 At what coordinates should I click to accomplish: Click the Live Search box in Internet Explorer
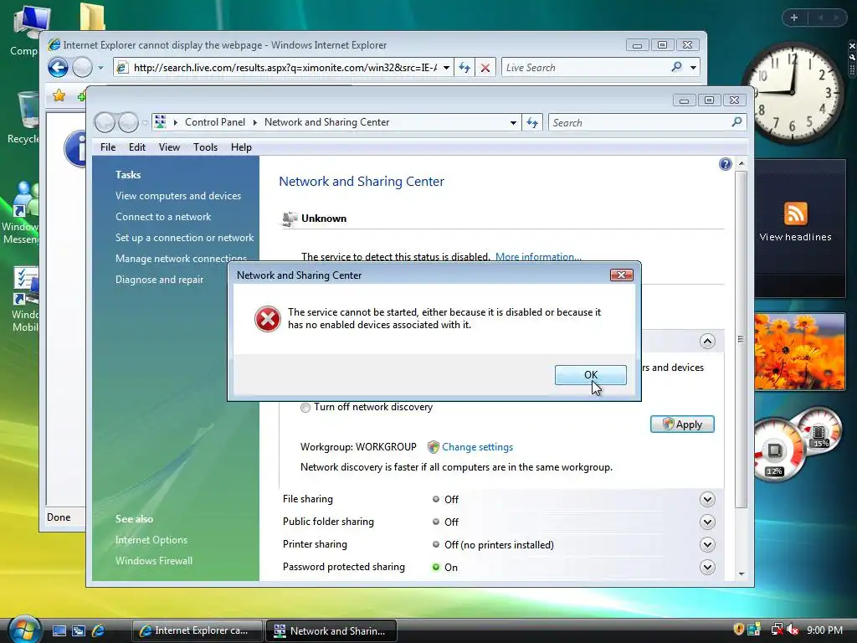[585, 67]
